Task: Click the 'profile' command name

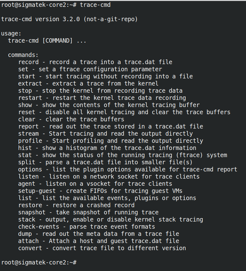Action: pyautogui.click(x=30, y=141)
